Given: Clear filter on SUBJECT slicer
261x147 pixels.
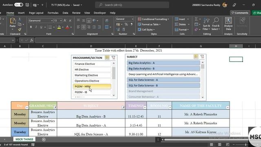Looking at the screenshot, I should click(202, 57).
